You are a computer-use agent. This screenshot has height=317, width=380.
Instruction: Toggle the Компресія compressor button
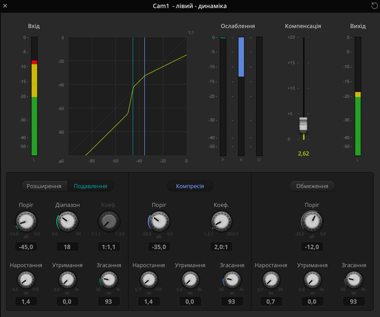190,186
